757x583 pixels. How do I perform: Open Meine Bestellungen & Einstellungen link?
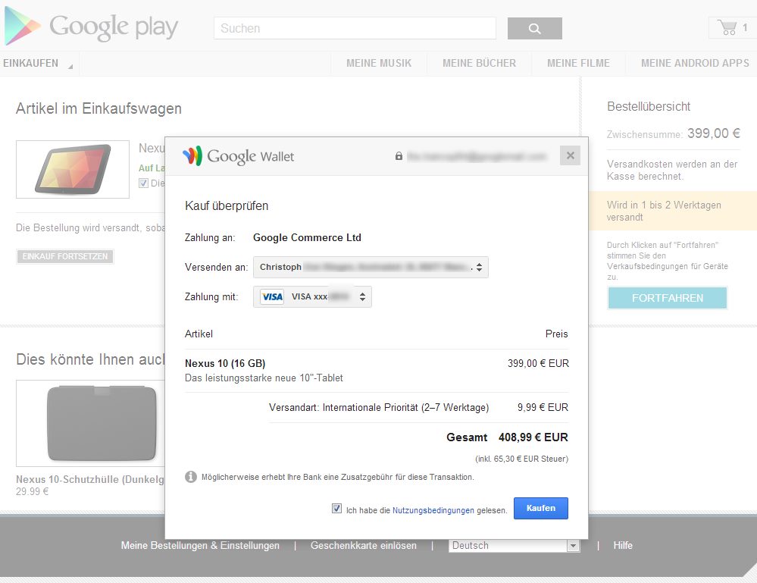(x=200, y=545)
